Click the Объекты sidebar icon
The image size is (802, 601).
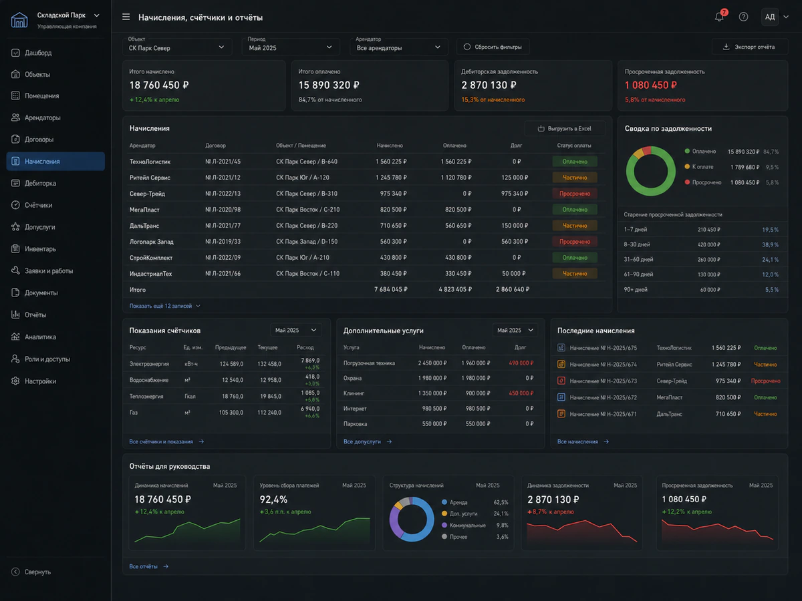tap(15, 74)
